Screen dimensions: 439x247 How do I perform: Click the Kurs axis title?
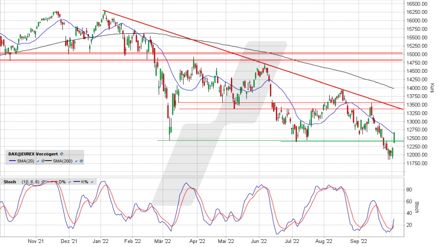(x=432, y=88)
